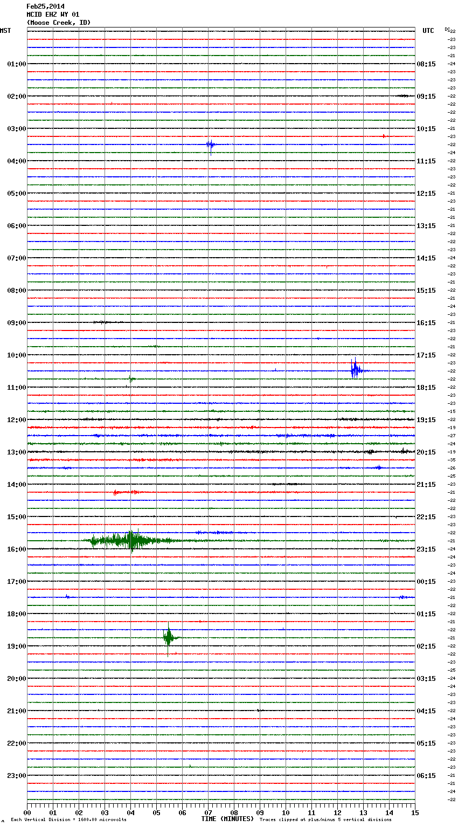Select the 22:00 MST time label
This screenshot has height=827, width=458.
click(x=16, y=743)
